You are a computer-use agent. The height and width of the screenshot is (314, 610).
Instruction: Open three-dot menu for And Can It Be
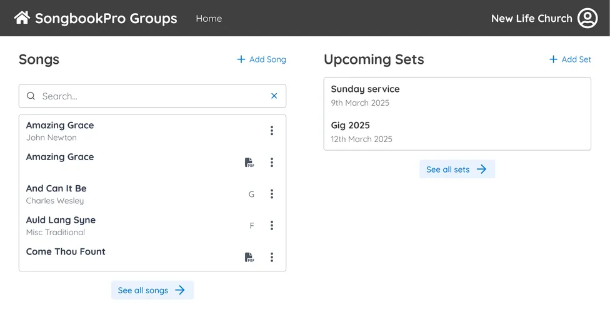[272, 194]
